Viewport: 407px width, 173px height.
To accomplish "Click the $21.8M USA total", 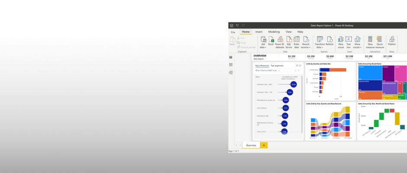I will (388, 57).
